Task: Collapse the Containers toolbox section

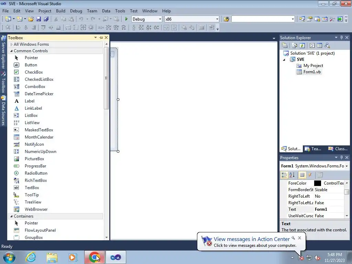Action: click(11, 216)
